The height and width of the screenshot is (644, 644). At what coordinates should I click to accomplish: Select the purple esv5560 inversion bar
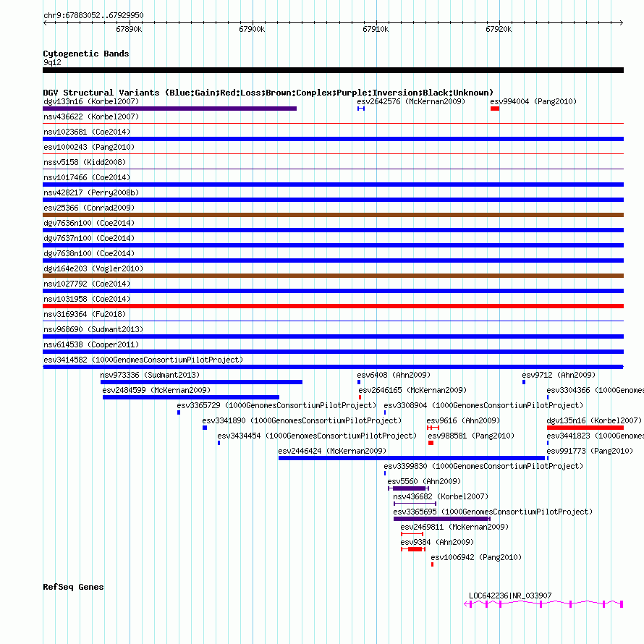[x=409, y=488]
